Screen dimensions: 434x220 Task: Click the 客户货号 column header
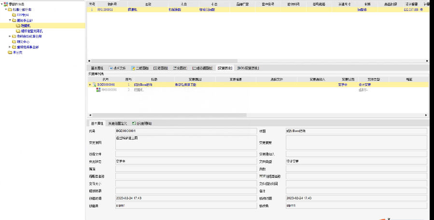click(x=268, y=4)
